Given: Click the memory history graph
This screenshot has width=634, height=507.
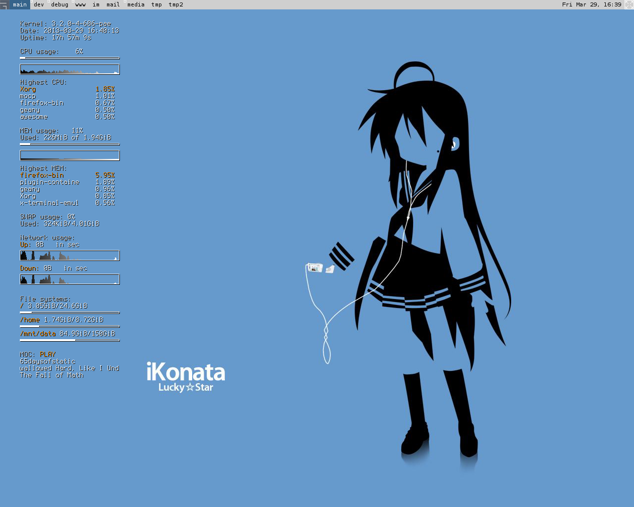Looking at the screenshot, I should coord(69,155).
